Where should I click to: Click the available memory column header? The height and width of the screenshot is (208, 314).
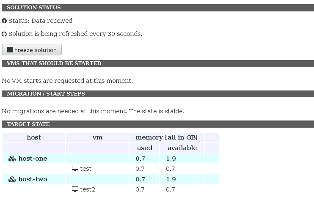[182, 148]
